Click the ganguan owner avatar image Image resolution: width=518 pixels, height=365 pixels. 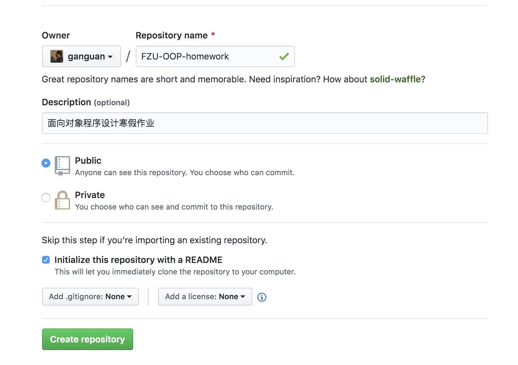point(57,56)
